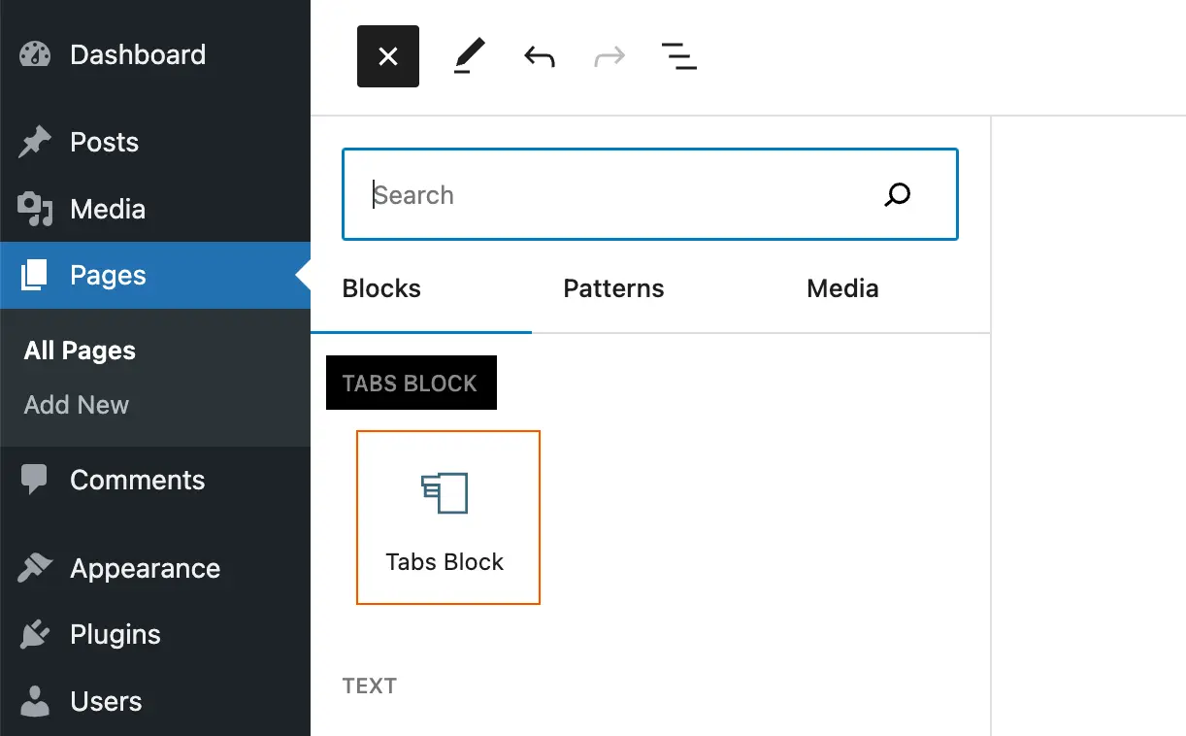Screen dimensions: 1186x736
Task: Close the block inserter with the X
Action: [x=387, y=56]
